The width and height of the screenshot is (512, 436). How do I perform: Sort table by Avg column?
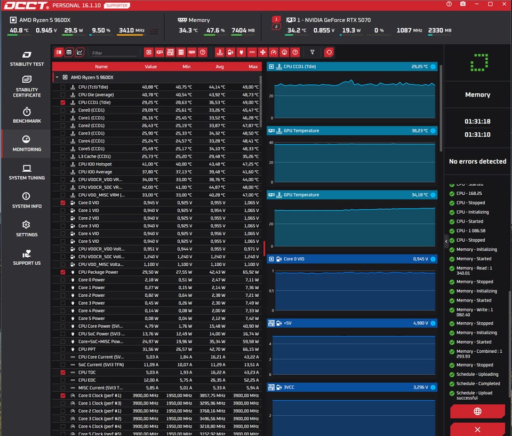click(220, 67)
